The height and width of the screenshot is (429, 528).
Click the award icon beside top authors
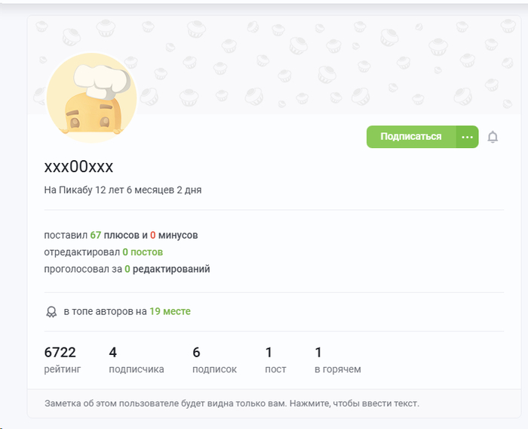[x=51, y=311]
